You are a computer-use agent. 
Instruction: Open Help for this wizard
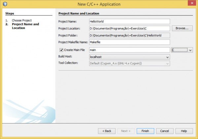184,131
